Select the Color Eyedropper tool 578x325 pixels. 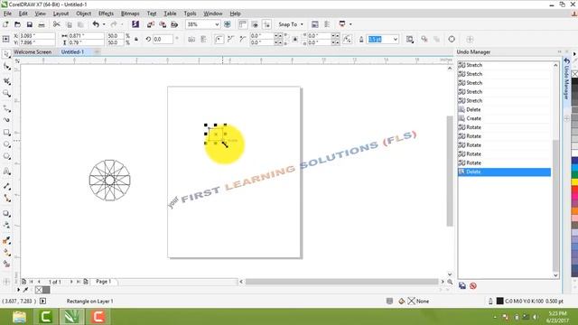(6, 240)
